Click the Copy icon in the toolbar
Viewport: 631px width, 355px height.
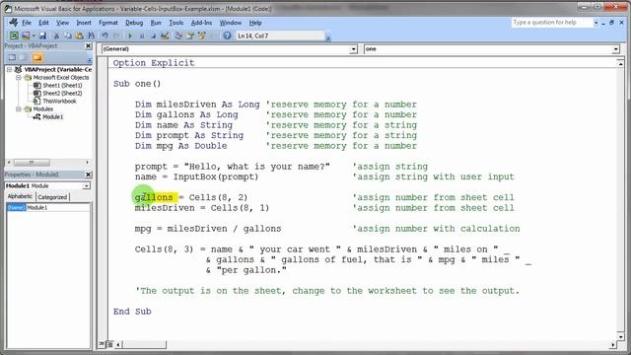tap(68, 35)
